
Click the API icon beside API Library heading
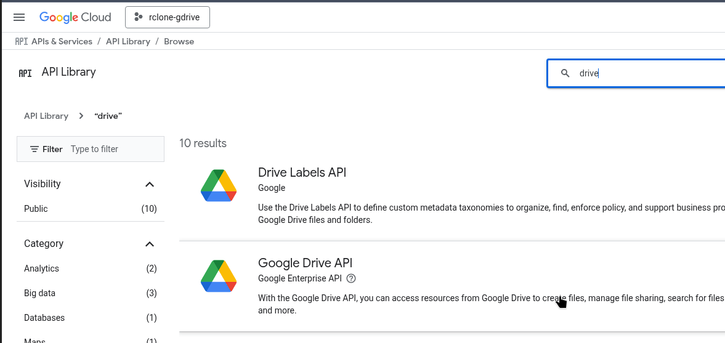[x=25, y=73]
